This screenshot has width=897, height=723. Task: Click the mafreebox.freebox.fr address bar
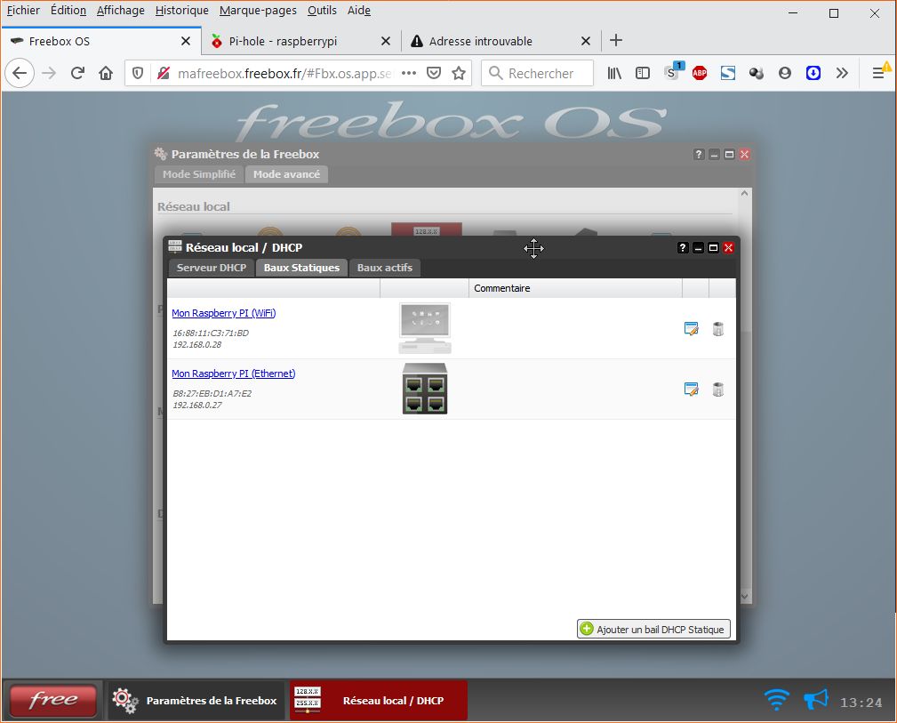(284, 73)
